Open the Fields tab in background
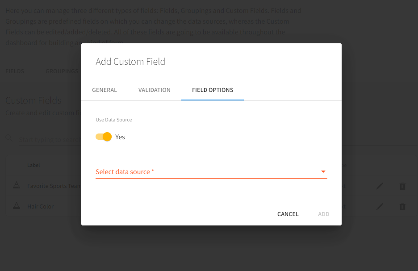The width and height of the screenshot is (418, 271). (x=15, y=71)
